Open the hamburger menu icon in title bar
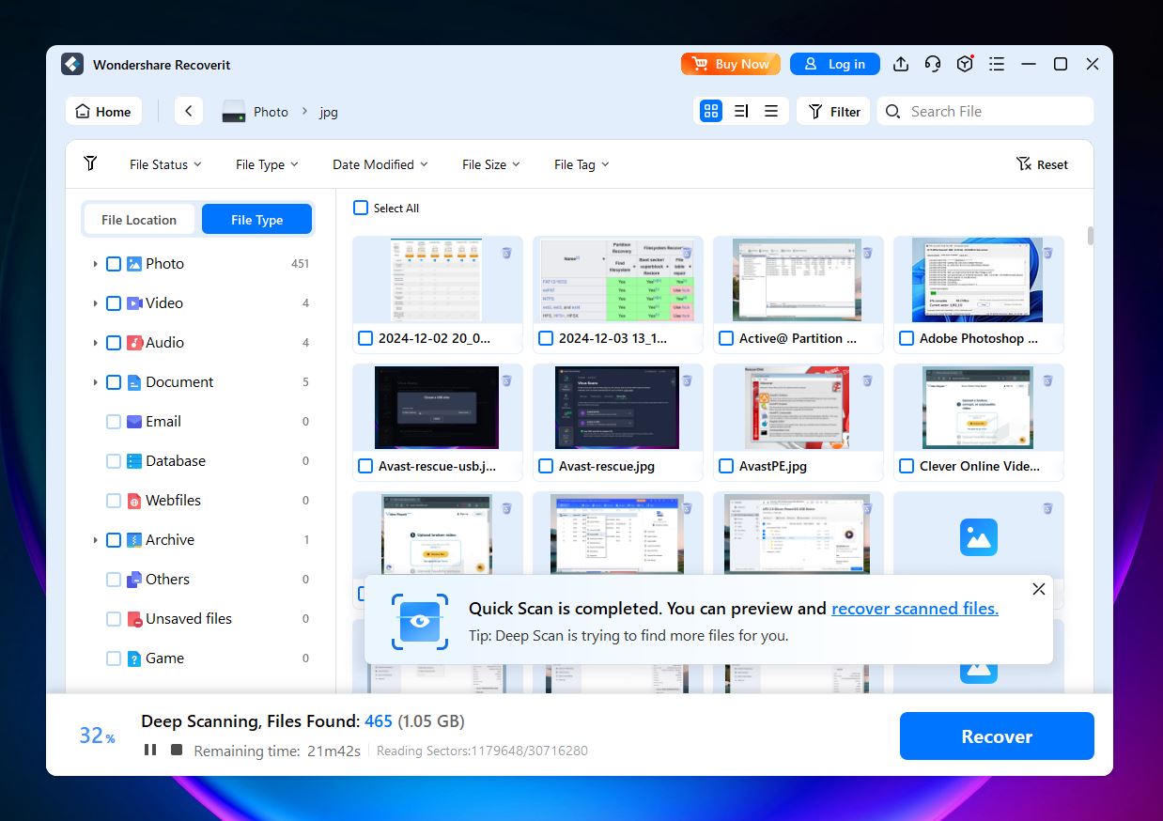This screenshot has height=821, width=1163. click(x=997, y=64)
